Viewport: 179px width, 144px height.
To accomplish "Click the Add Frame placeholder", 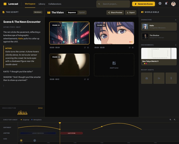I will (114, 65).
